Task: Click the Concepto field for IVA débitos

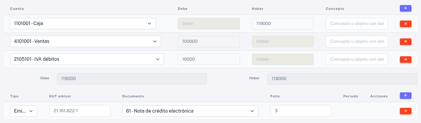Action: 357,59
